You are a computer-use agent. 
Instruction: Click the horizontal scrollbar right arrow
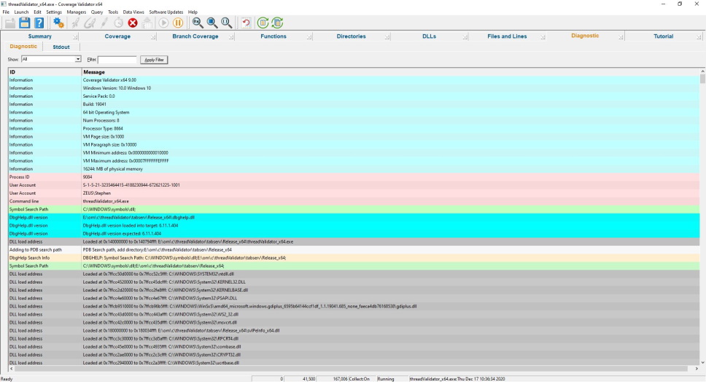696,368
